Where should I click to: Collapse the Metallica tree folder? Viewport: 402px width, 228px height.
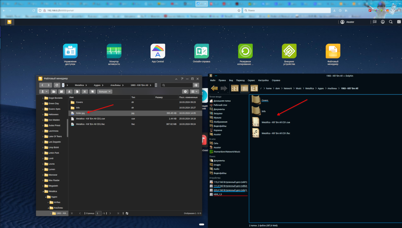[x=43, y=191]
